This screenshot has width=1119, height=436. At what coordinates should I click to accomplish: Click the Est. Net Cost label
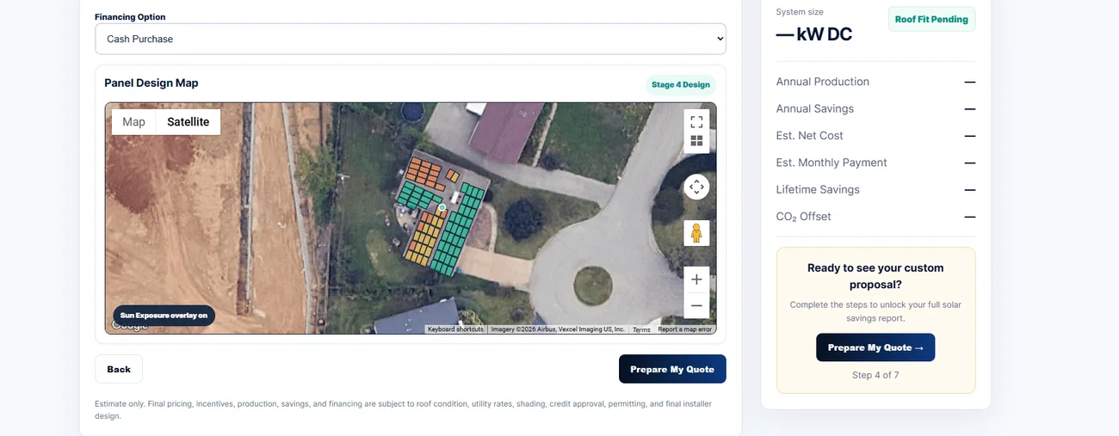pyautogui.click(x=809, y=135)
